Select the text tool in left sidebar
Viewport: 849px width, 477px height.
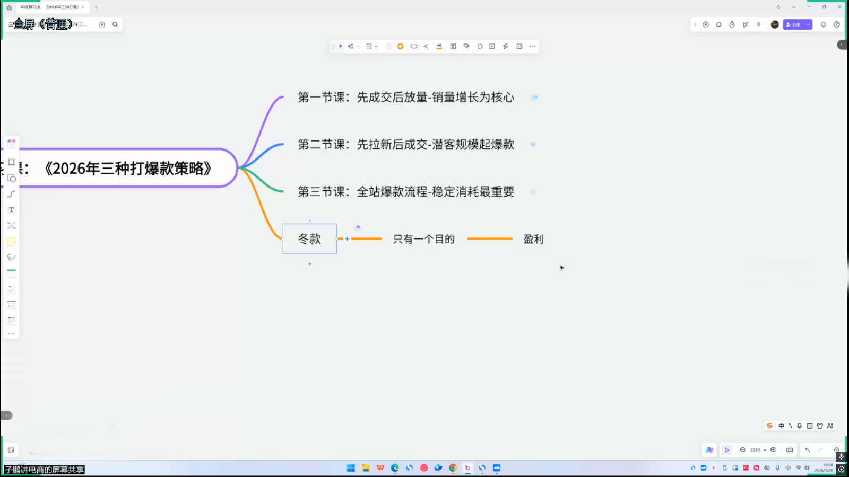tap(11, 210)
